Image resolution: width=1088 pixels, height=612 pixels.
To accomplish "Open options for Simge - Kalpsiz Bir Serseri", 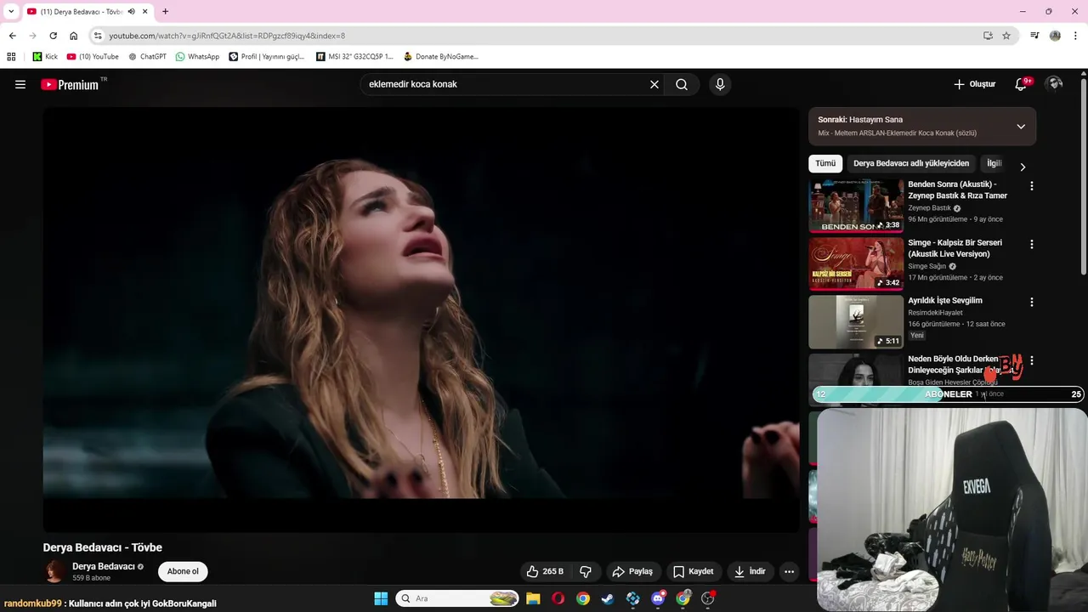I will 1032,244.
